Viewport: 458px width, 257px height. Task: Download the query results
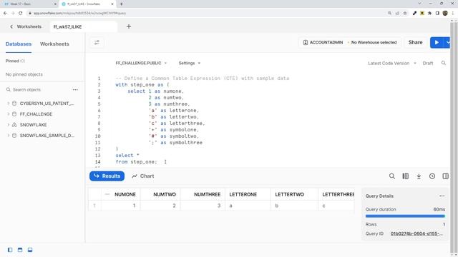pyautogui.click(x=419, y=176)
